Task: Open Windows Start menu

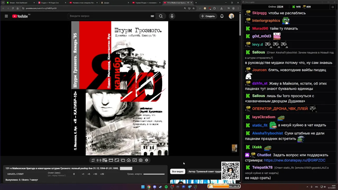Action: [143, 187]
